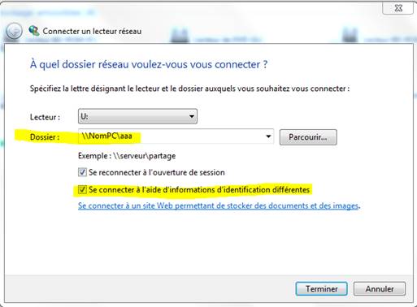Close the Connecter un lecteur réseau dialog
This screenshot has width=417, height=307.
coord(397,8)
